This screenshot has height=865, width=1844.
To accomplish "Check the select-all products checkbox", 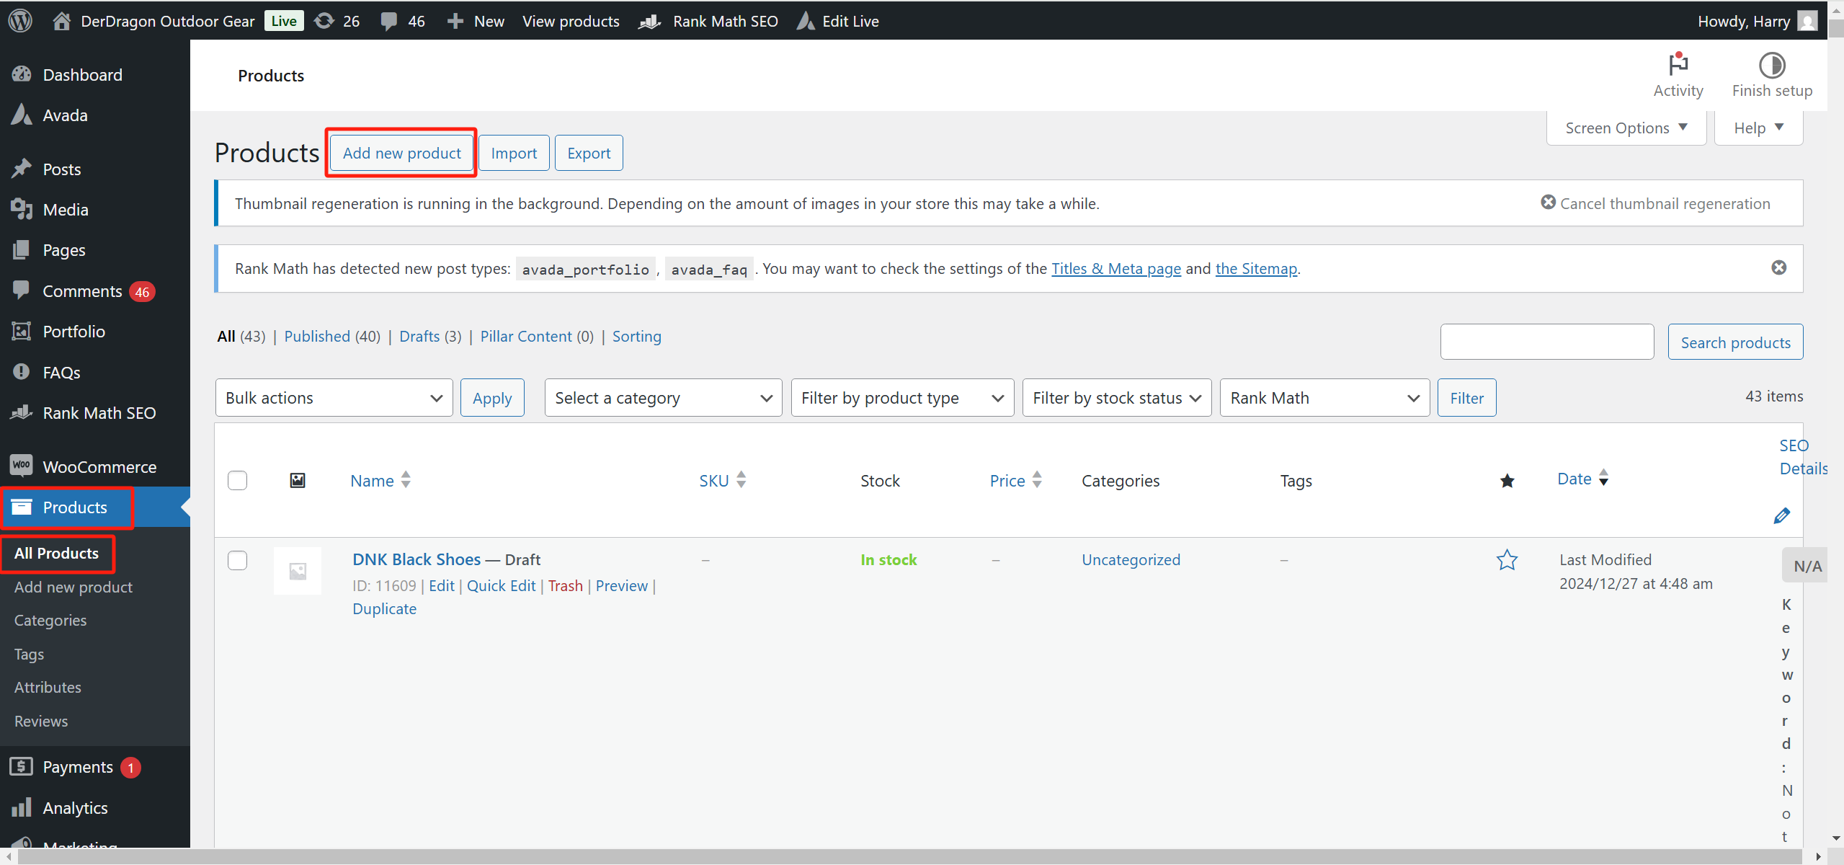I will pos(237,481).
